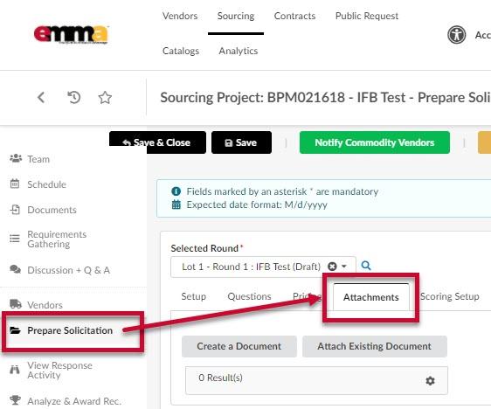The width and height of the screenshot is (491, 409).
Task: Click the Prepare Solicitation folder icon
Action: [15, 330]
